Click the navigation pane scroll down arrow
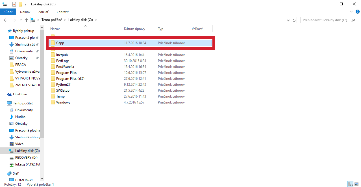The height and width of the screenshot is (187, 361). point(42,179)
